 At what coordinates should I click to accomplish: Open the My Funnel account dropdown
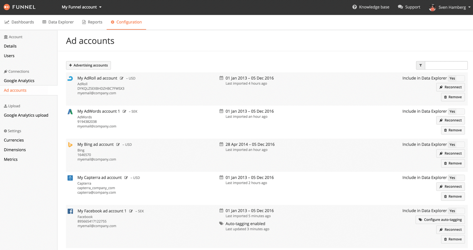click(81, 7)
